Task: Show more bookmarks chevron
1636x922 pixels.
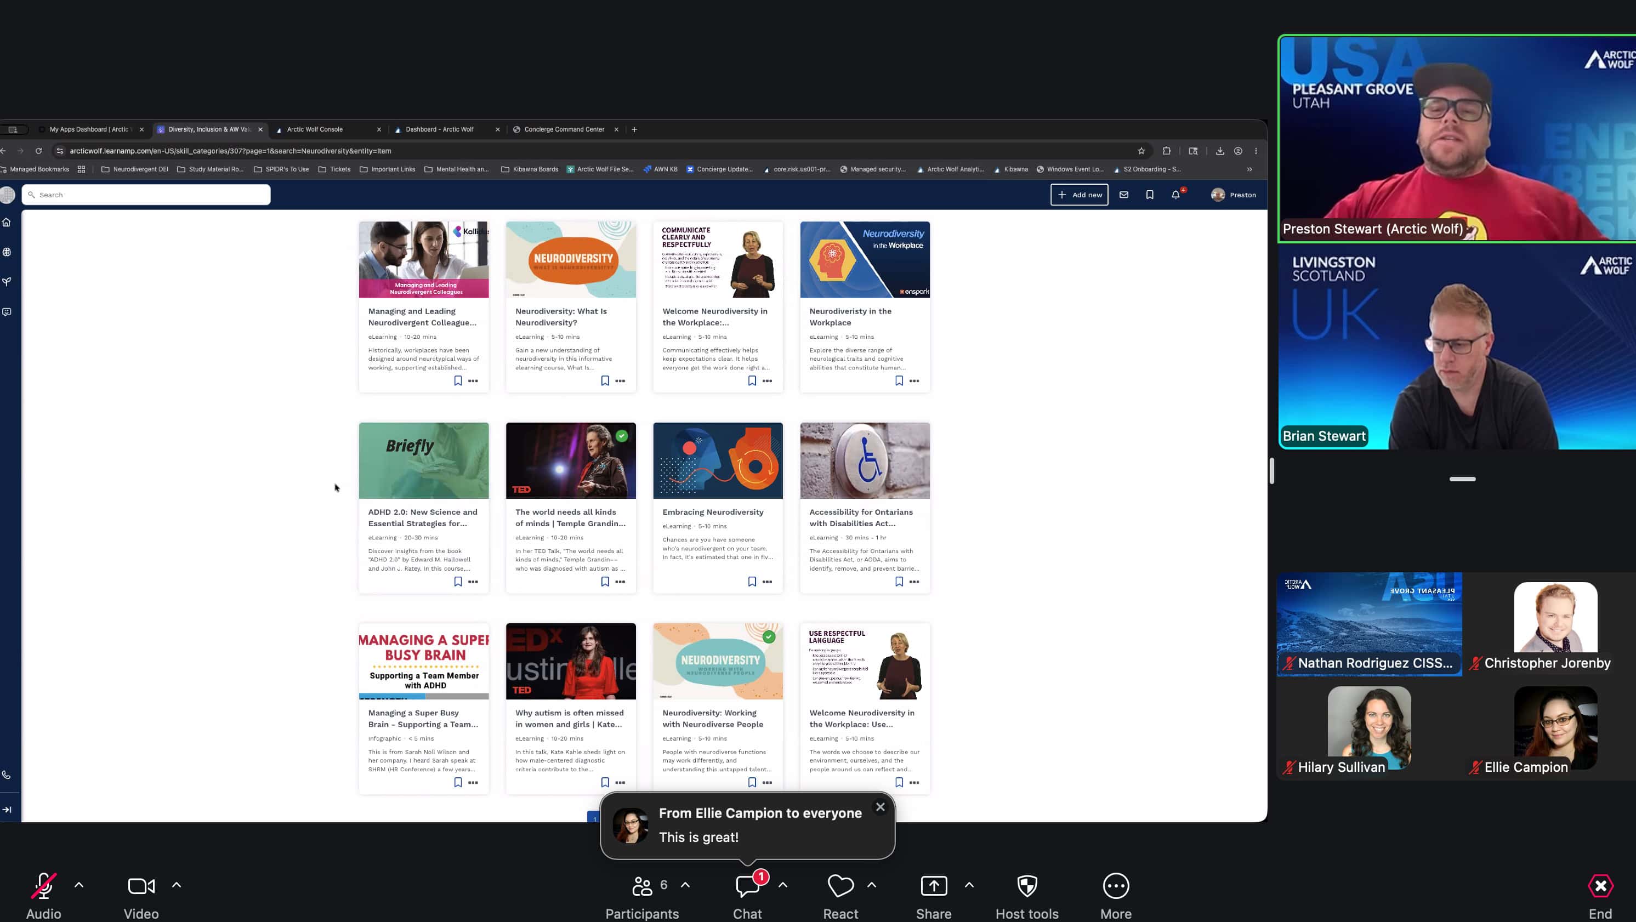Action: tap(1249, 169)
